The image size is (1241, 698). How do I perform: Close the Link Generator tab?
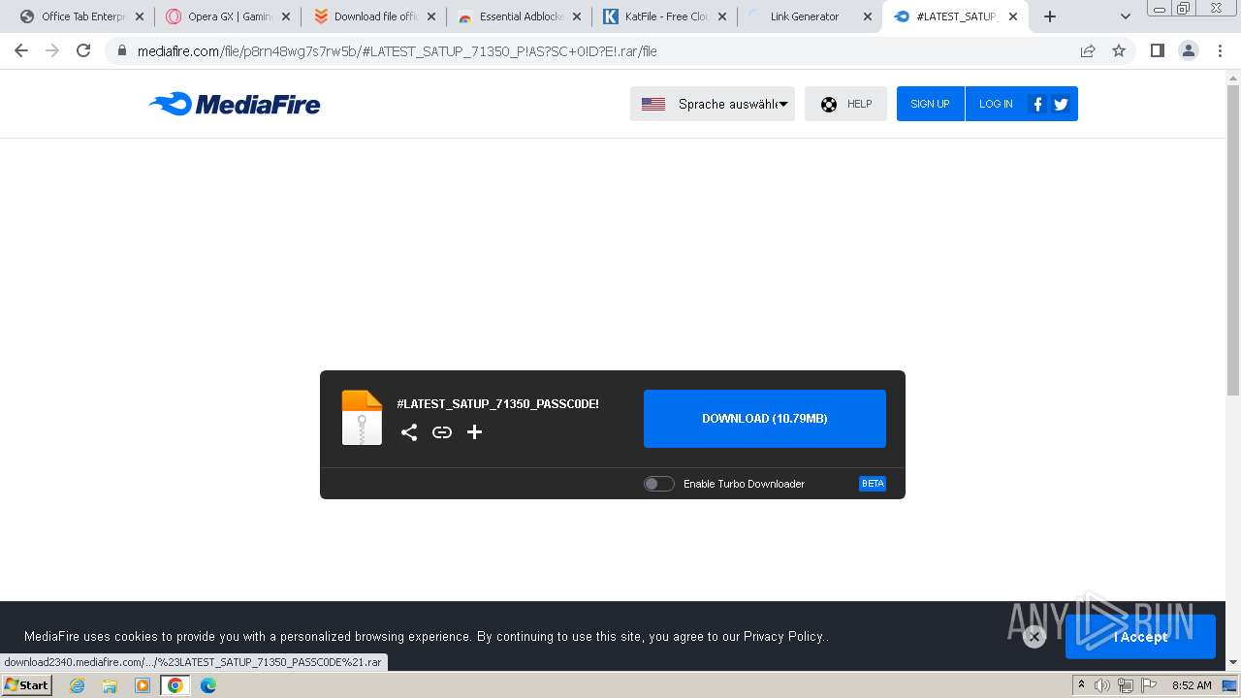(868, 16)
